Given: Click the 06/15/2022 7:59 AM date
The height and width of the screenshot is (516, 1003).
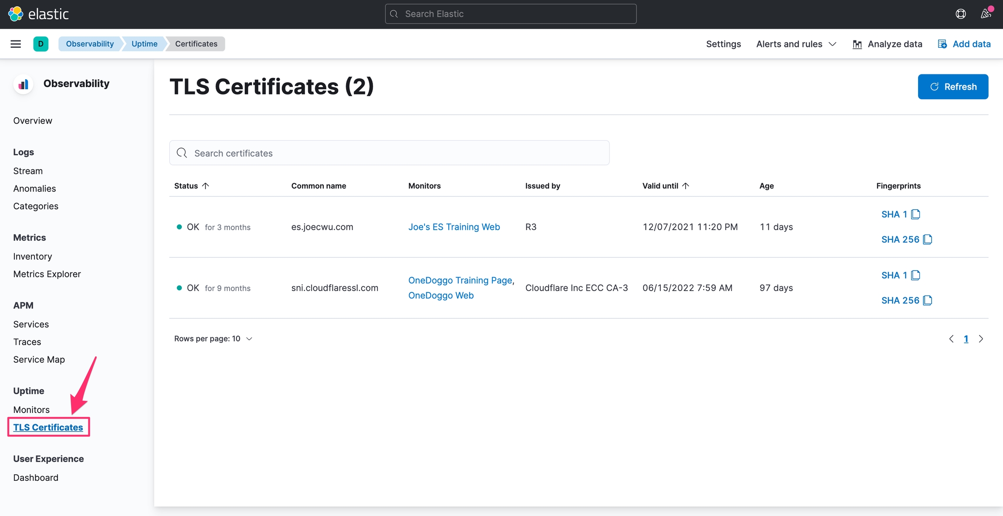Looking at the screenshot, I should [687, 288].
